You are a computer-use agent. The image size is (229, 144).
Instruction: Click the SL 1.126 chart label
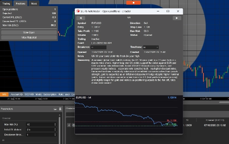click(172, 120)
